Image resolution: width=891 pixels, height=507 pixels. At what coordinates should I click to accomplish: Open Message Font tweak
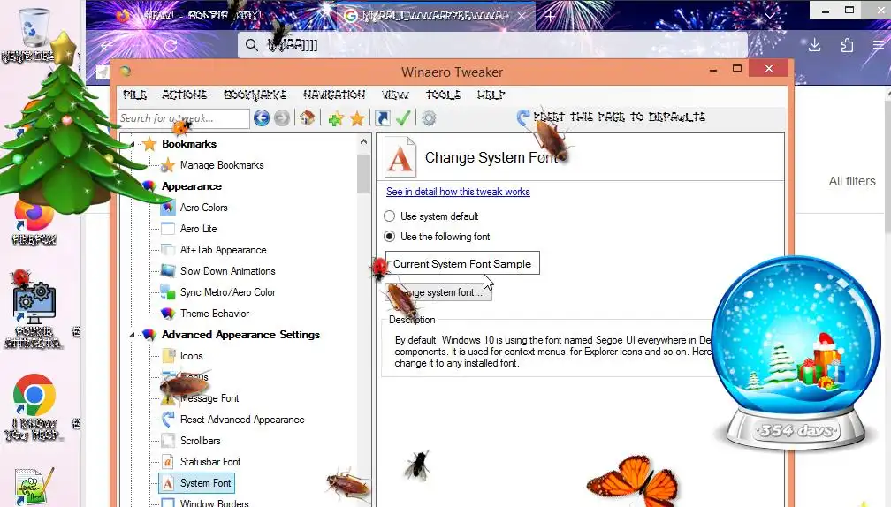coord(209,398)
